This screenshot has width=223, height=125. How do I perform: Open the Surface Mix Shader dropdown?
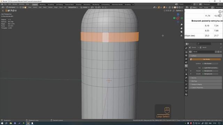[210, 64]
